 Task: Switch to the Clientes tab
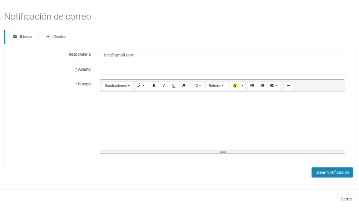point(57,36)
